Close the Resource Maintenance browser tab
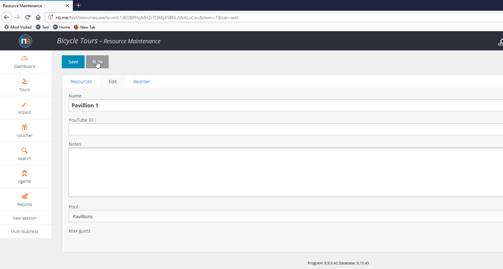This screenshot has width=503, height=269. point(67,6)
